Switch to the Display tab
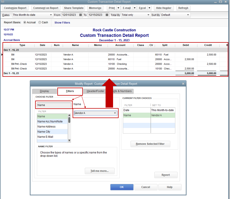Viewport: 230px width, 199px height. tap(44, 91)
